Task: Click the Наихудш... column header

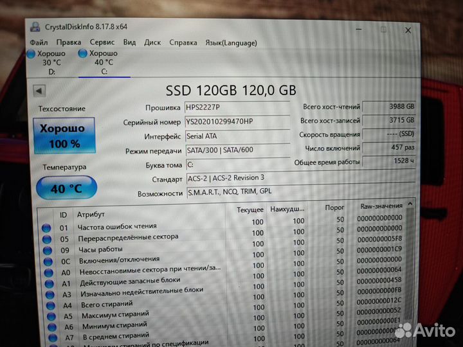Action: (287, 209)
